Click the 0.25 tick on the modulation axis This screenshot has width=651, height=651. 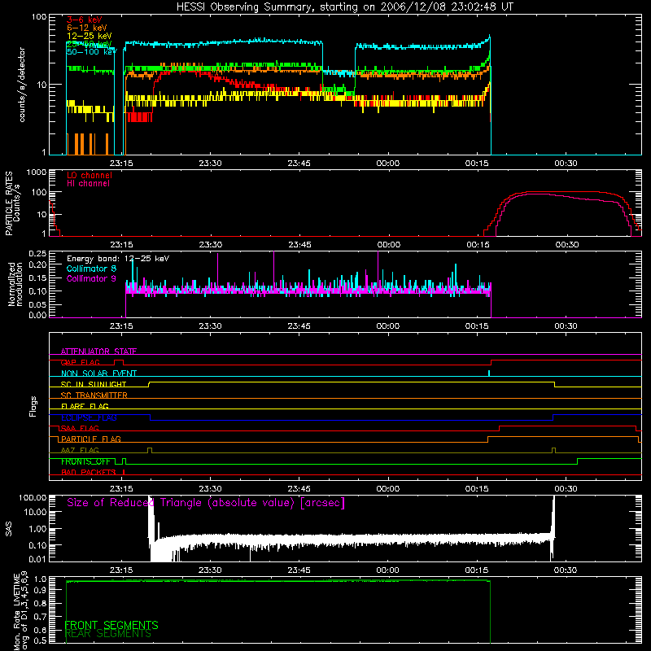[x=37, y=254]
